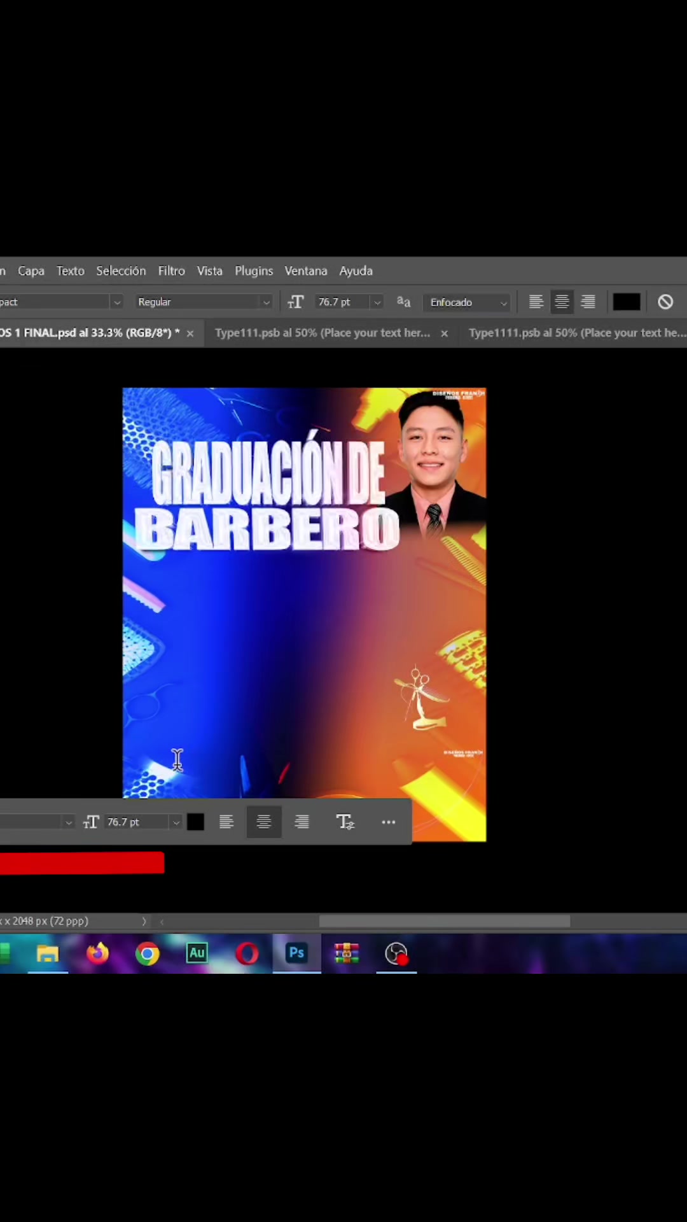Open WinRAR from taskbar
687x1222 pixels.
tap(347, 953)
